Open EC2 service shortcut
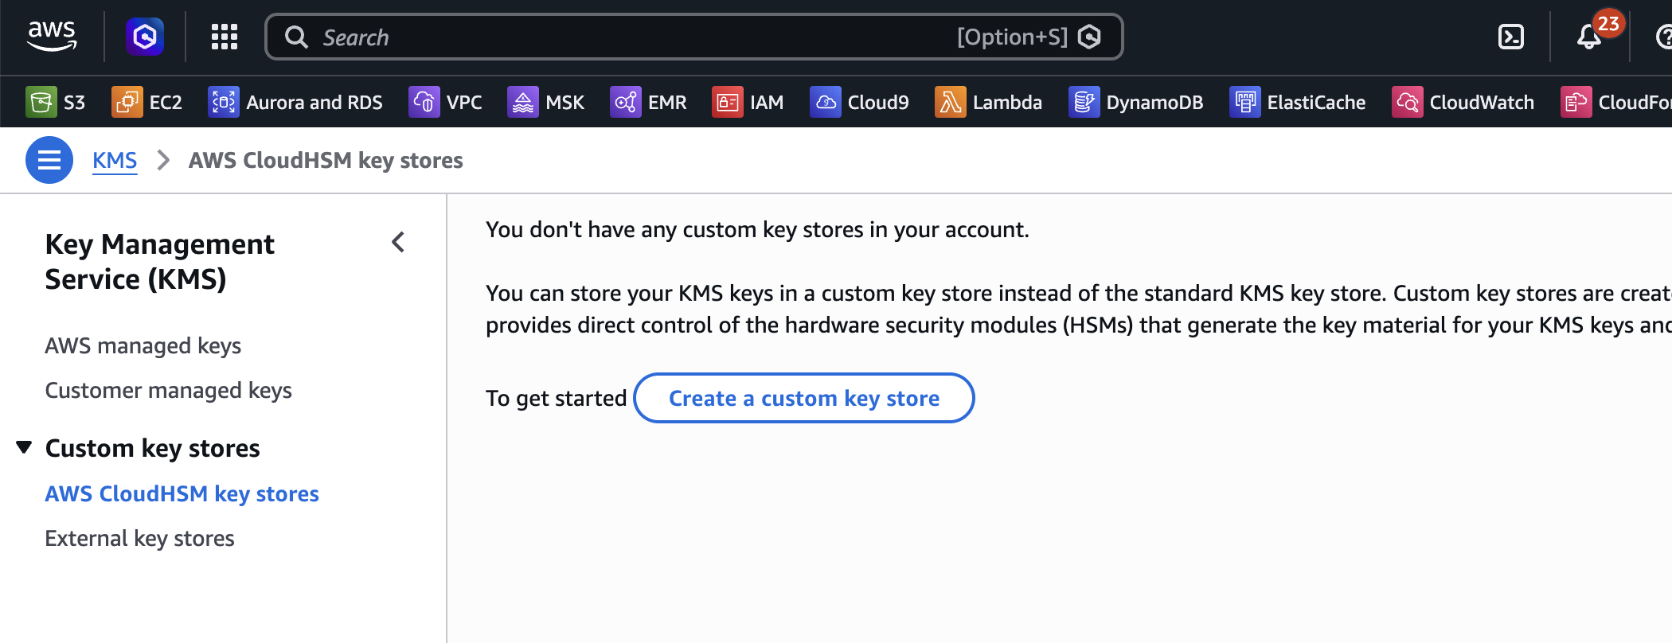This screenshot has height=643, width=1672. point(147,103)
